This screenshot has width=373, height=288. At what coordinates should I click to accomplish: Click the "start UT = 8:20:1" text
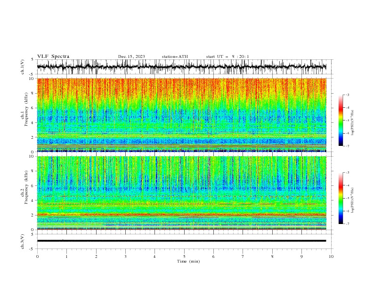click(227, 56)
